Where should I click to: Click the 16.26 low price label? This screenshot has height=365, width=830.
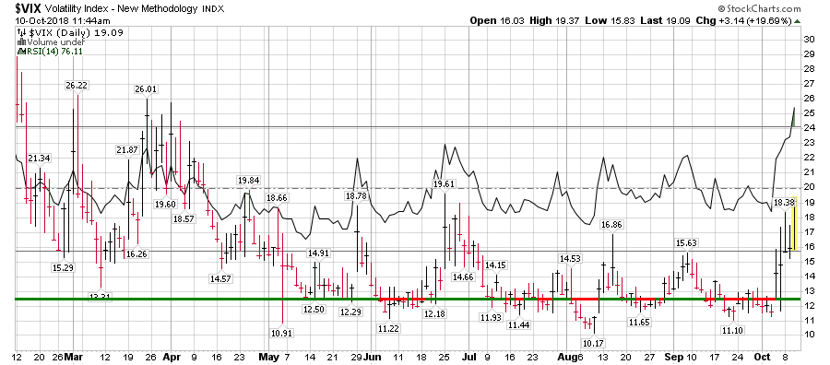pyautogui.click(x=136, y=253)
